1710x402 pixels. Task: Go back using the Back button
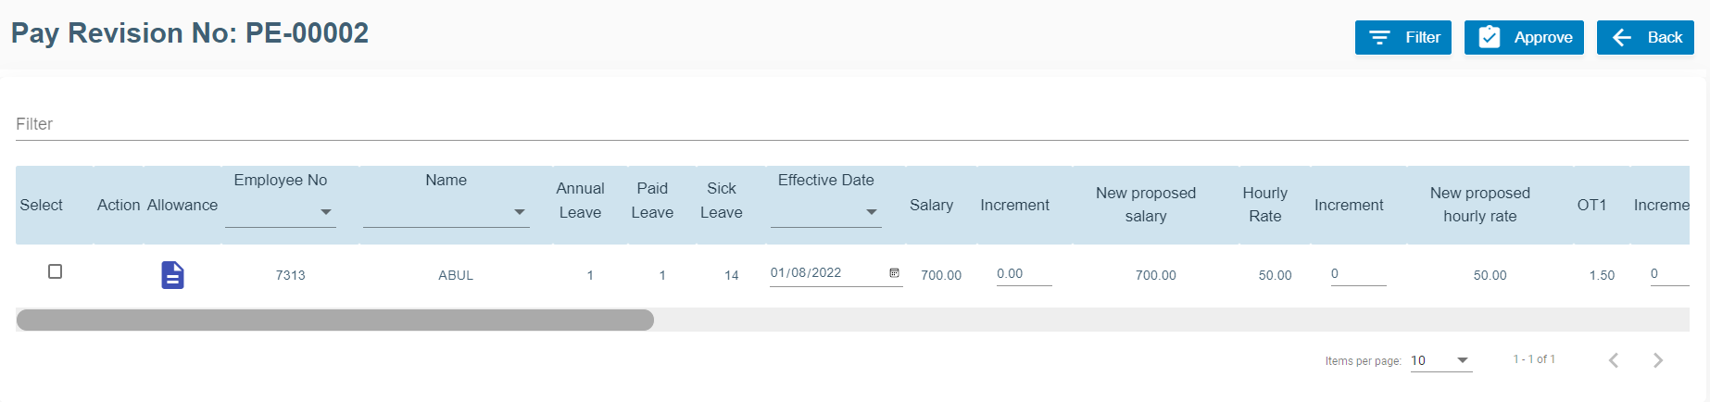coord(1644,38)
